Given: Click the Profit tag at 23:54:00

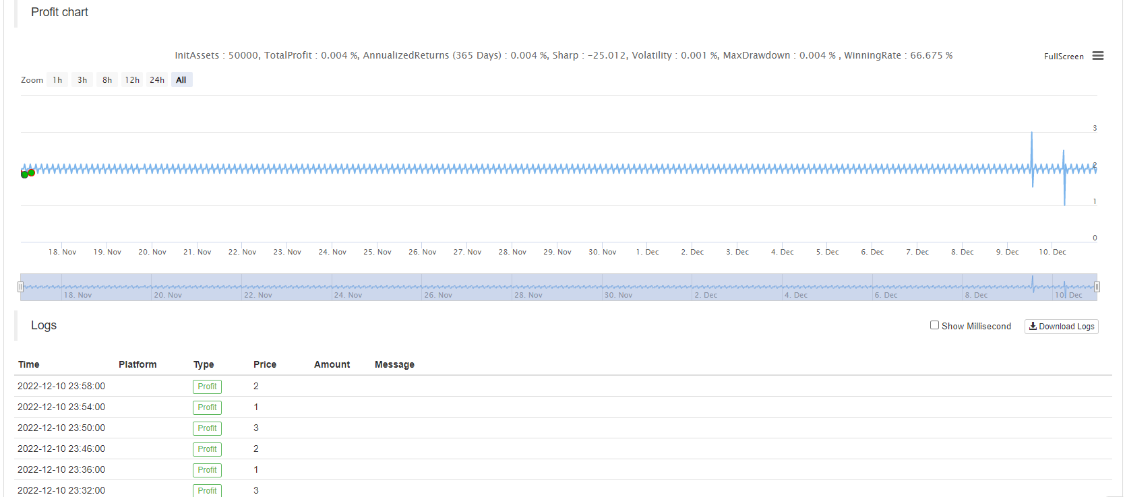Looking at the screenshot, I should click(207, 407).
